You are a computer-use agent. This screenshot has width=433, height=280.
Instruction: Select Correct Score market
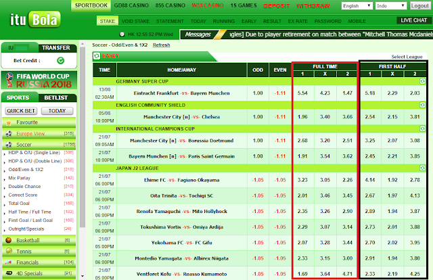tap(22, 195)
